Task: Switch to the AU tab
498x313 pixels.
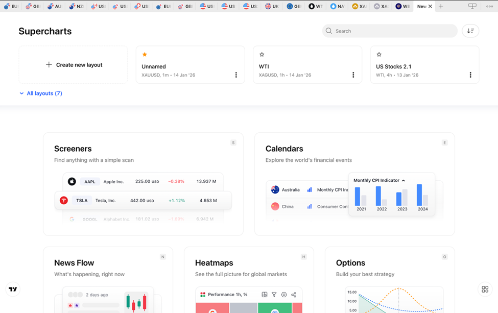Action: pyautogui.click(x=54, y=6)
